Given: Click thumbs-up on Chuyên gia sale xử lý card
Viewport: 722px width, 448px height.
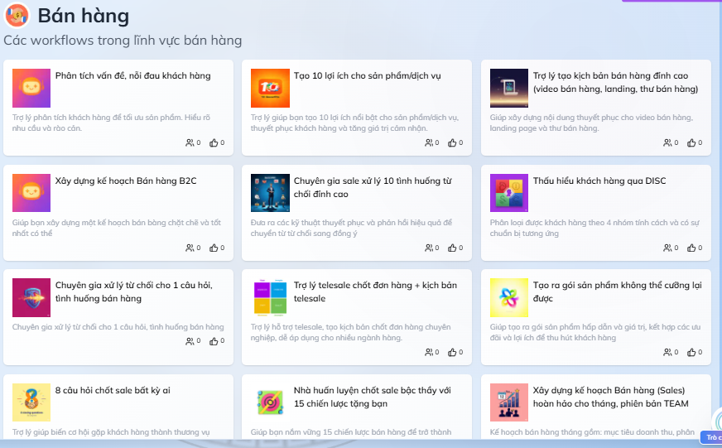Looking at the screenshot, I should tap(453, 248).
